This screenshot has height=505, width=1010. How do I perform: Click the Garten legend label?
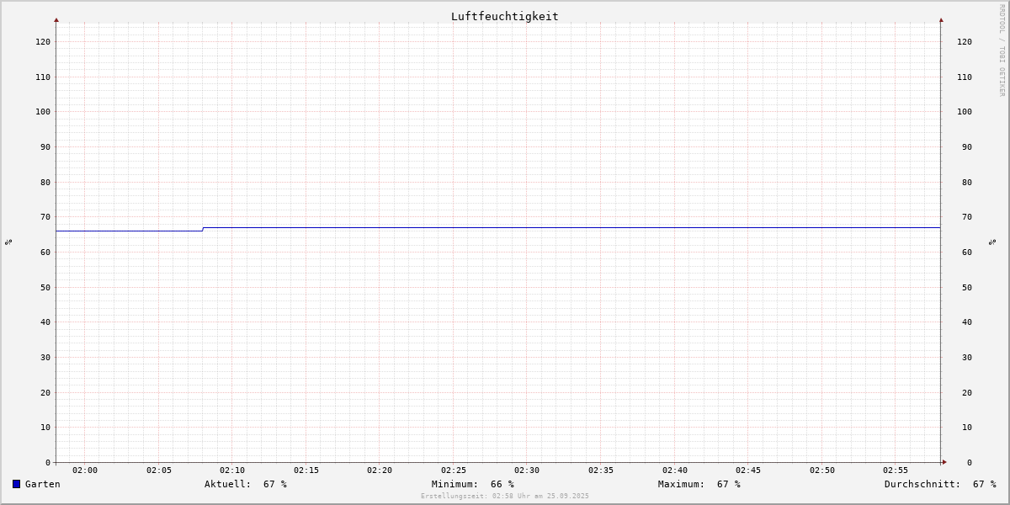click(x=43, y=484)
